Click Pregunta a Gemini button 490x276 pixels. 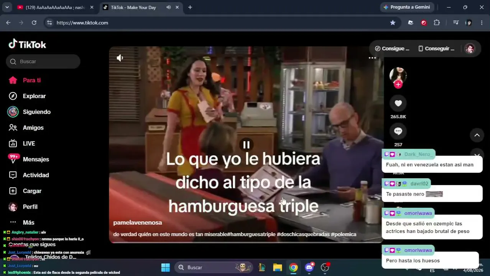pos(407,7)
